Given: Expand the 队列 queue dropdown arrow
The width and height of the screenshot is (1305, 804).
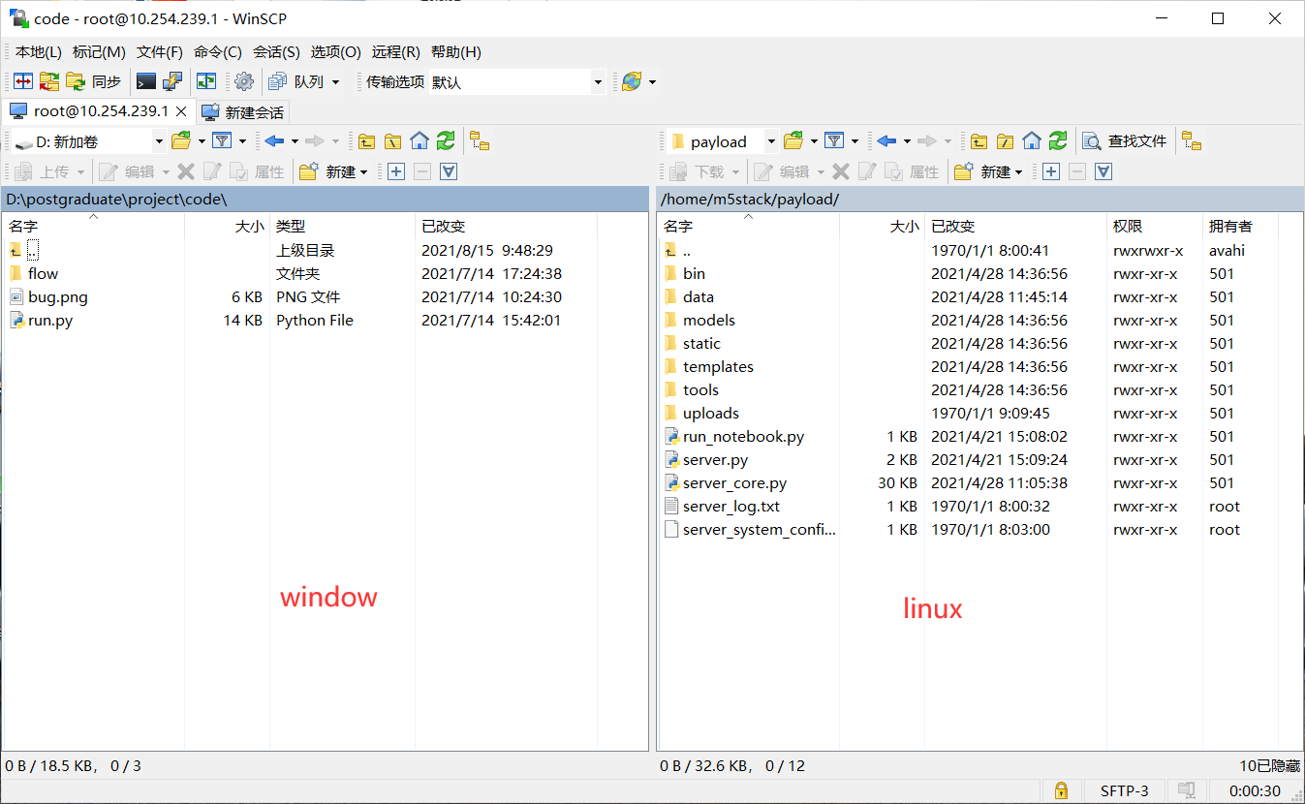Looking at the screenshot, I should [x=336, y=82].
